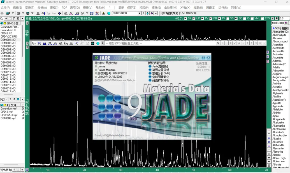Image resolution: width=290 pixels, height=173 pixels.
Task: Click the element flask icon in toolbar
Action: pos(103,13)
